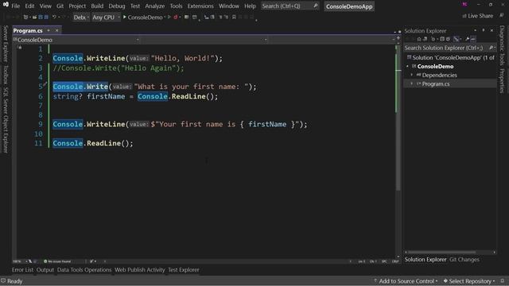Click the New Project toolbar icon
This screenshot has height=286, width=509.
coord(25,17)
